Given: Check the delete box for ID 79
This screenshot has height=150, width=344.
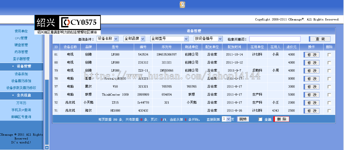Looking at the screenshot, I should pos(329,71).
